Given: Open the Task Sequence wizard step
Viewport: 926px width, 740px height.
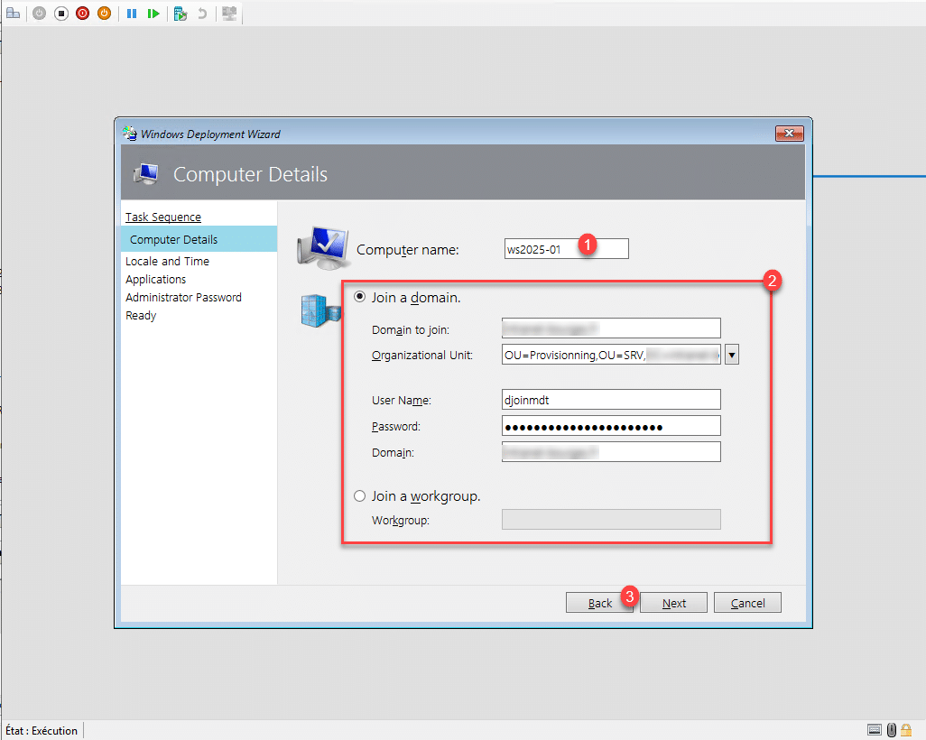Looking at the screenshot, I should coord(163,217).
